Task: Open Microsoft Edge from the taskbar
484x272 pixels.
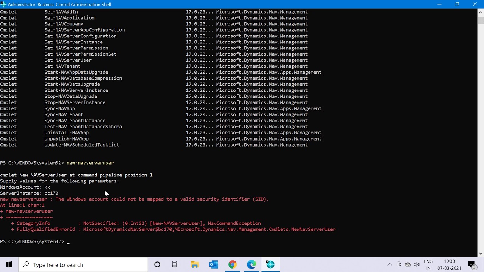Action: pos(251,264)
